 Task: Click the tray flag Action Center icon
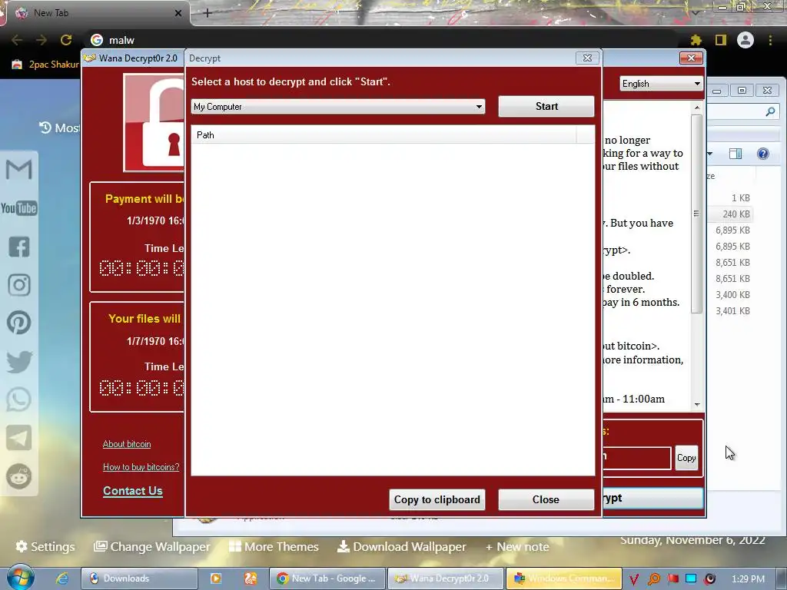click(672, 579)
